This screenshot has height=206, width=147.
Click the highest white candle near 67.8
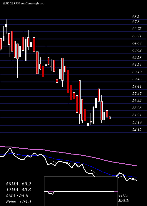pyautogui.click(x=6, y=26)
